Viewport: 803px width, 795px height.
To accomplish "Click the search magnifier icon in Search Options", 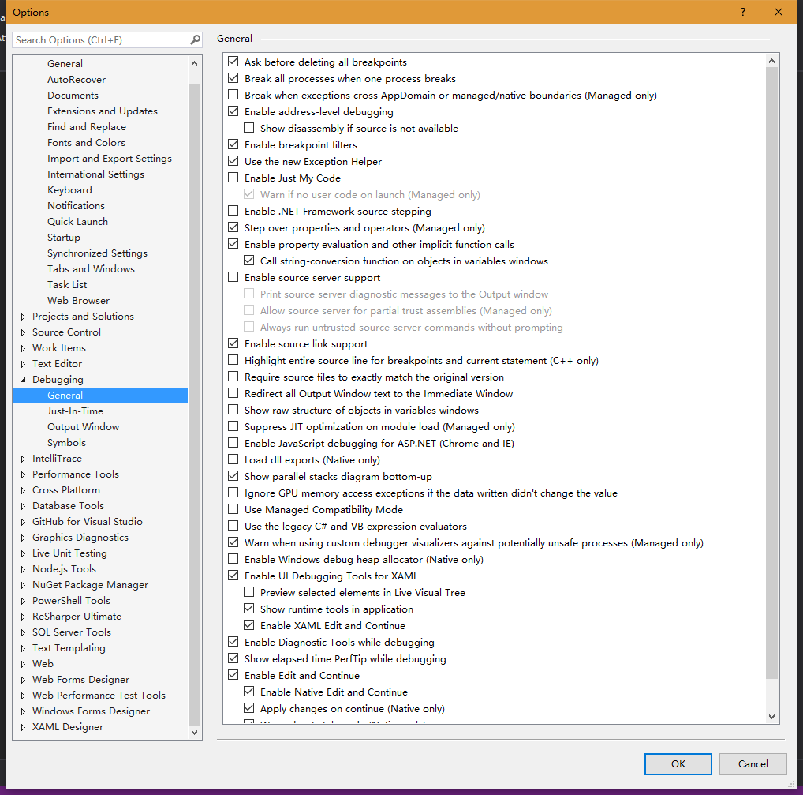I will [196, 39].
